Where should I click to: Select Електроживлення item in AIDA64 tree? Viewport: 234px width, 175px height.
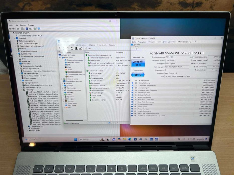coord(73,72)
